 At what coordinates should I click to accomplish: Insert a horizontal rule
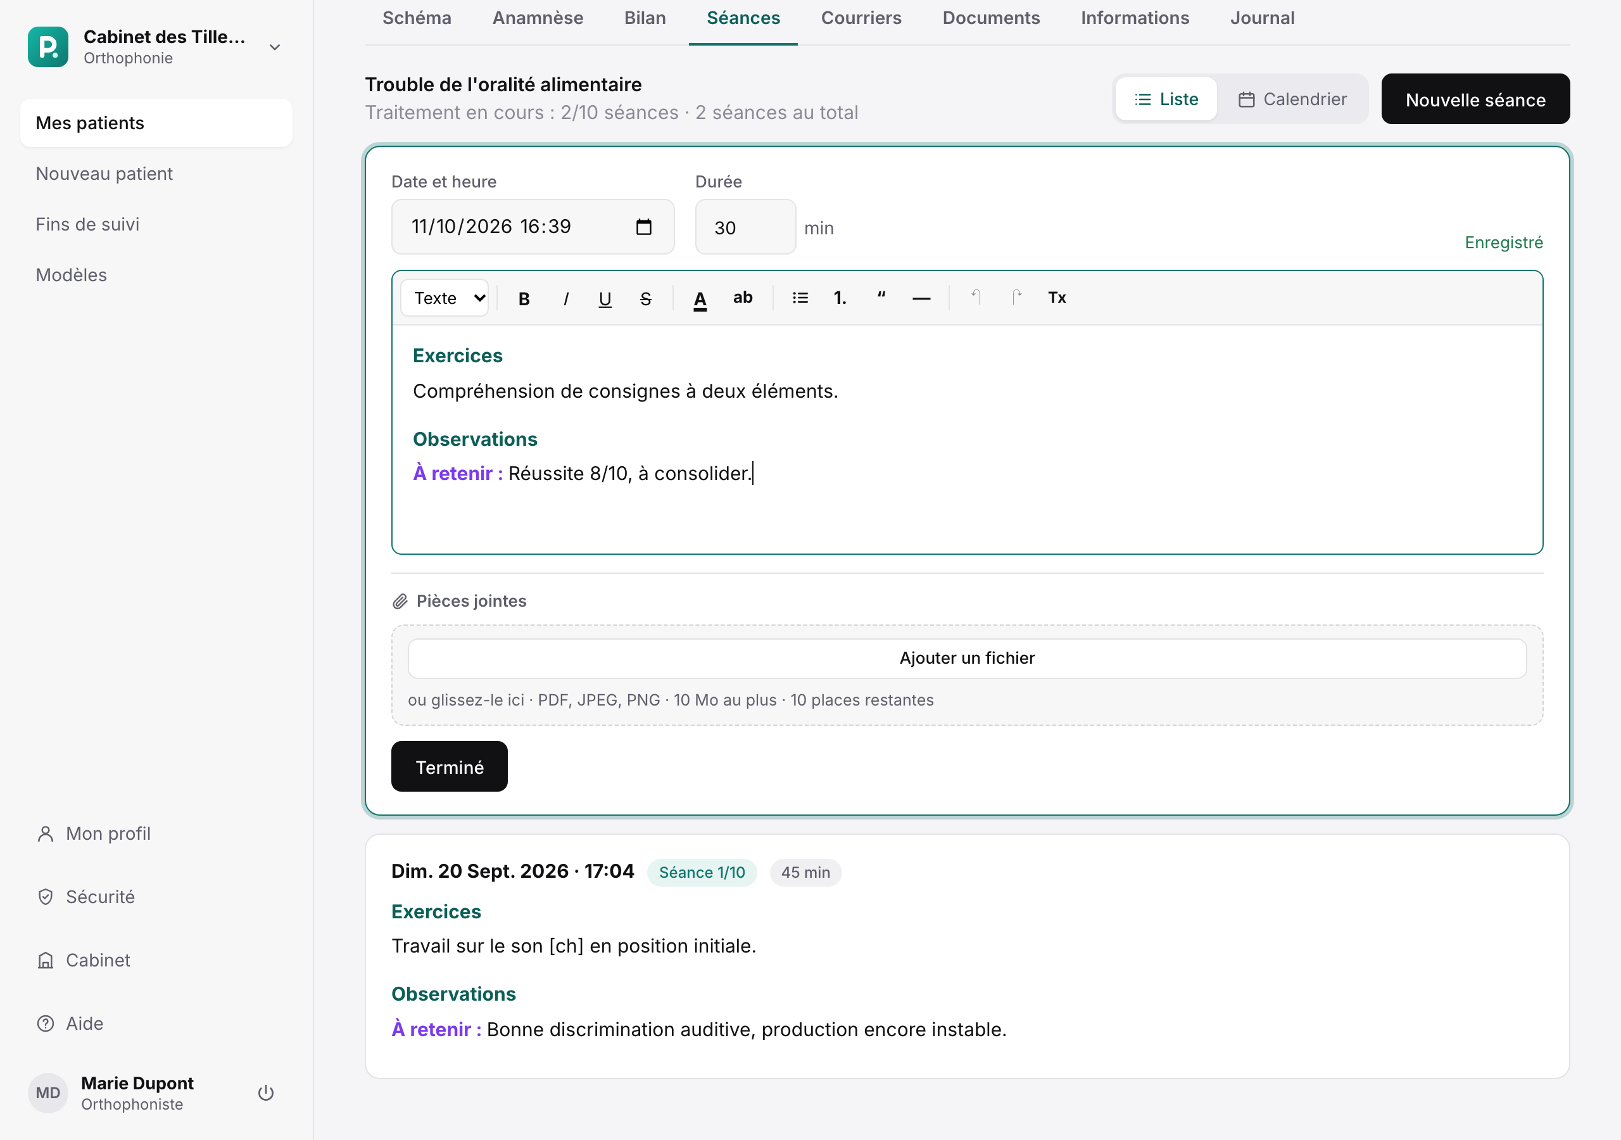tap(921, 299)
